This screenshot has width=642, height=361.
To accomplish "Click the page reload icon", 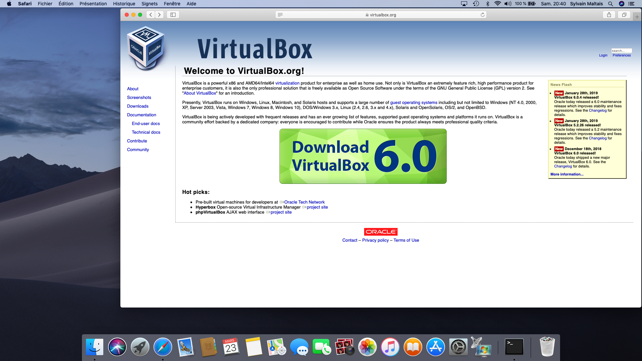I will pos(483,15).
